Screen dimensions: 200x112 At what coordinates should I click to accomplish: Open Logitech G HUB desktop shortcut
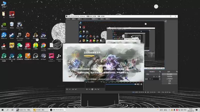click(x=59, y=57)
